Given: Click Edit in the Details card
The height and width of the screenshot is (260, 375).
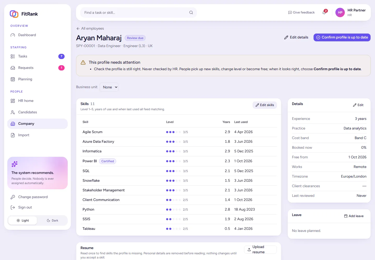Looking at the screenshot, I should coord(358,105).
